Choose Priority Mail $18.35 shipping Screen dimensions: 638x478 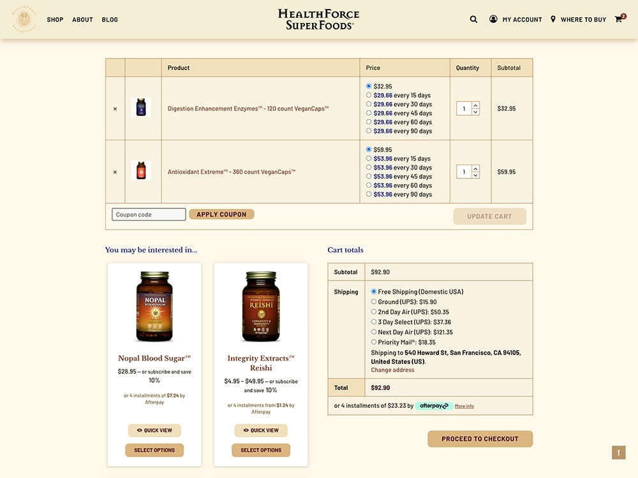(x=373, y=342)
